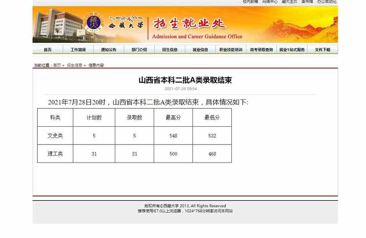Click the intro sentence starting 2021年7月28日20时
The height and width of the screenshot is (238, 366).
pos(148,102)
